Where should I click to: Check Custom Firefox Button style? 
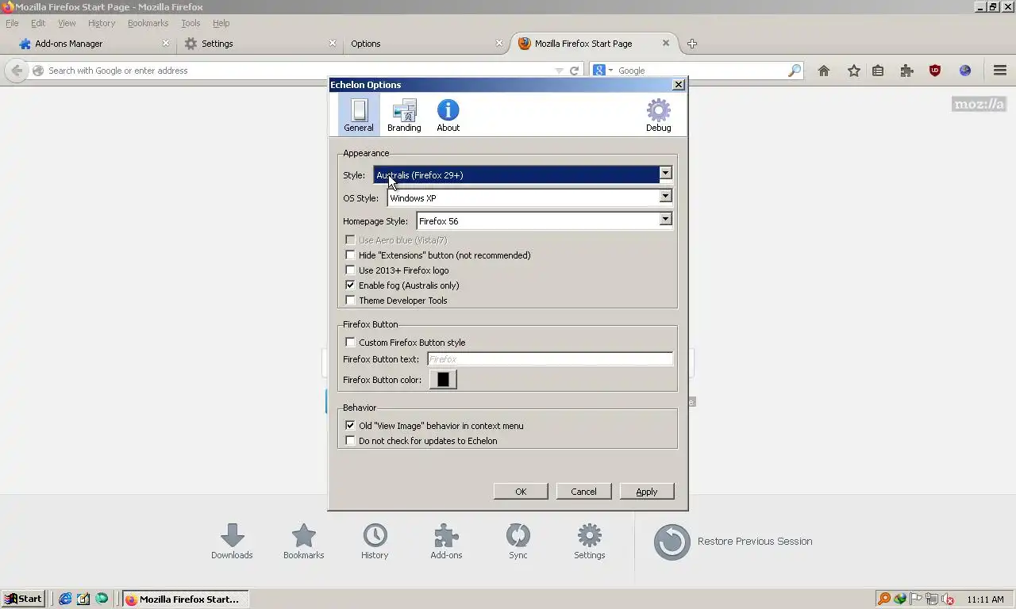click(x=350, y=343)
